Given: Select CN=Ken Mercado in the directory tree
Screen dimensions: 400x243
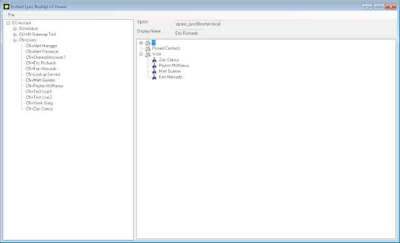Looking at the screenshot, I should coord(41,69).
